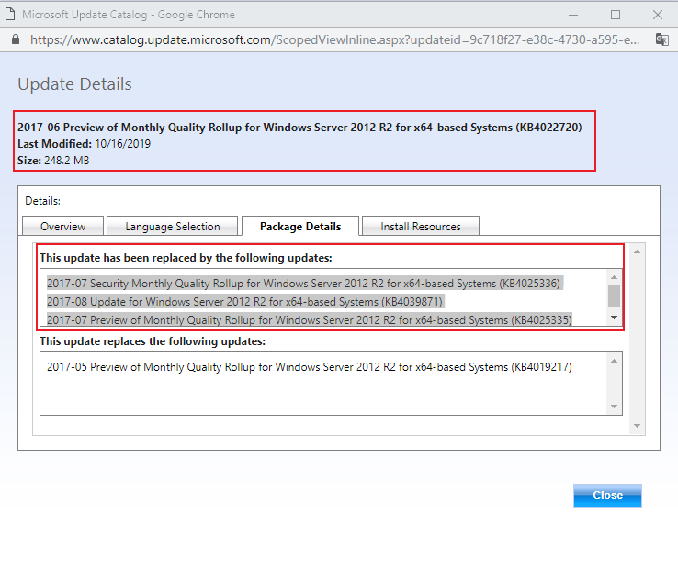
Task: Open the Install Resources tab
Action: [420, 226]
